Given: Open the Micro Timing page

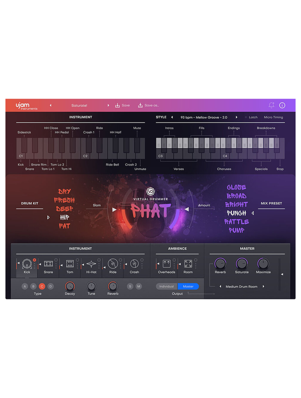Looking at the screenshot, I should click(273, 117).
